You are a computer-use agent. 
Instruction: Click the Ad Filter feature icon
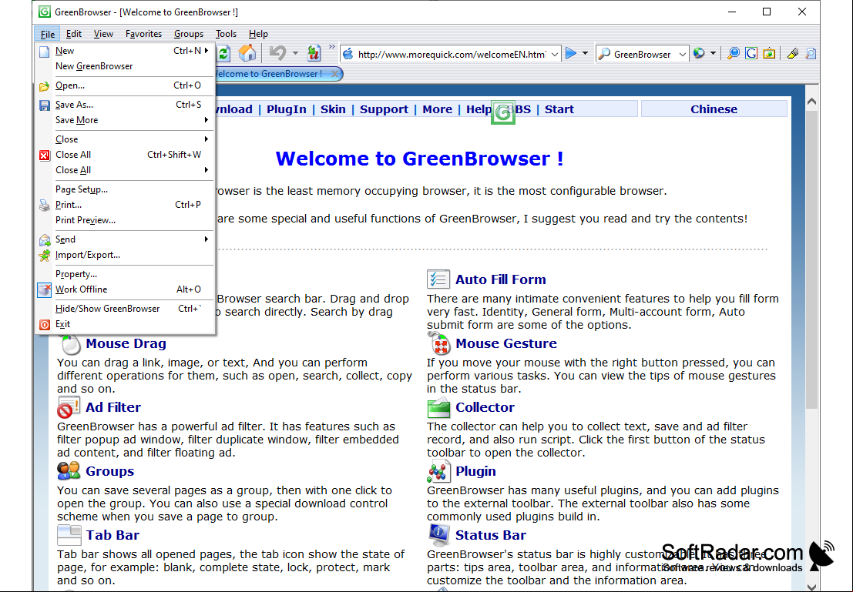pos(69,407)
